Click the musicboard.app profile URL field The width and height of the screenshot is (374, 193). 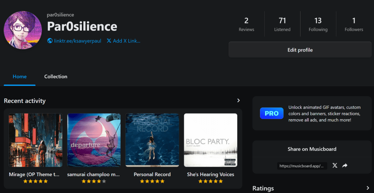301,166
